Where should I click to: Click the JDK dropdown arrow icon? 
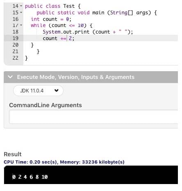tap(57, 90)
